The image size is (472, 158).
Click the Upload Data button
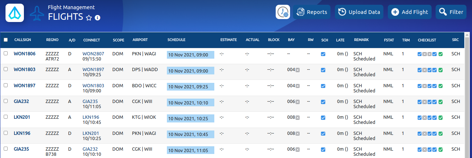coord(359,12)
